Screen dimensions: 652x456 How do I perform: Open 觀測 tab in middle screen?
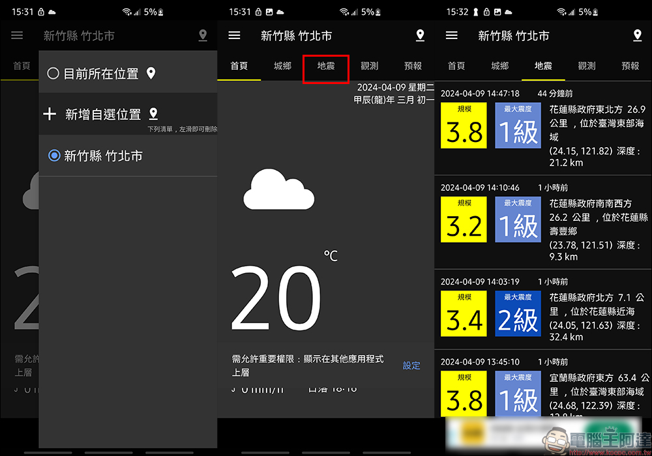[369, 66]
